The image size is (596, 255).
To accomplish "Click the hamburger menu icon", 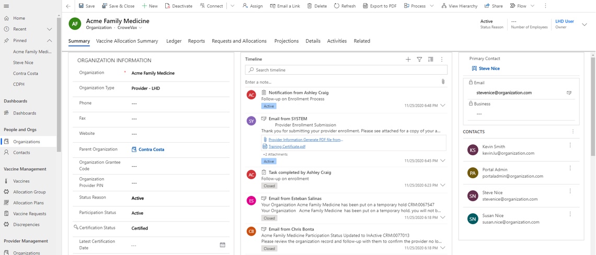I will [x=6, y=6].
